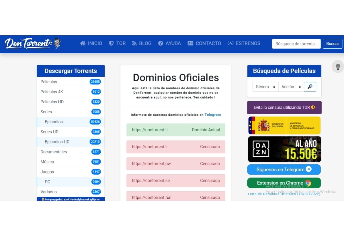Click the https://dontorrent.it current domain
The height and width of the screenshot is (229, 344).
(x=176, y=130)
